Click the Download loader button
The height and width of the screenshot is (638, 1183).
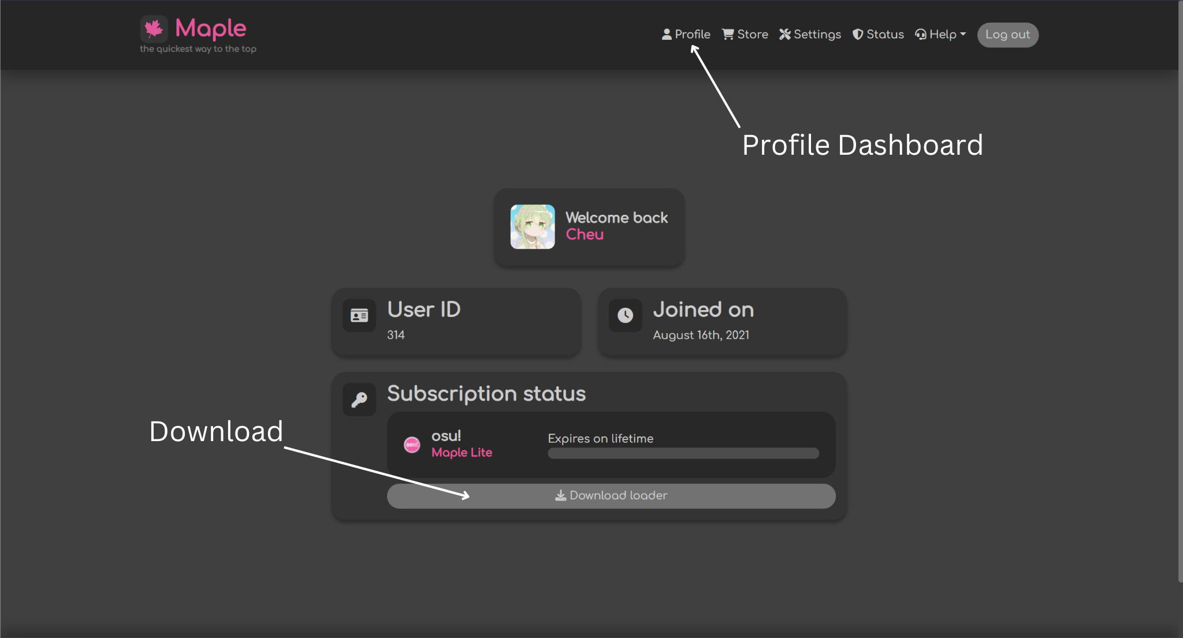click(x=611, y=496)
